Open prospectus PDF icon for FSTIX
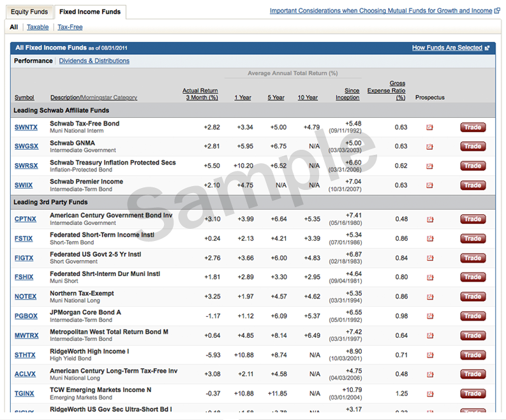Screen dimensions: 506x420 pos(430,238)
